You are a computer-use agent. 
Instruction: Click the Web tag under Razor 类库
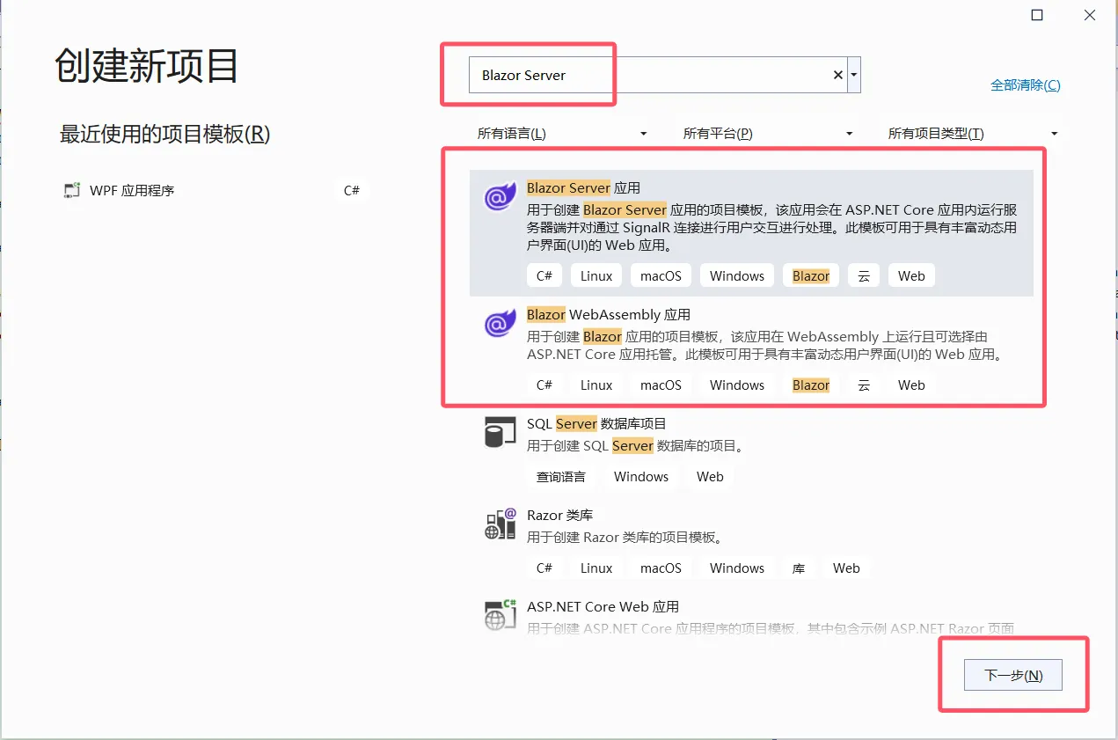(x=846, y=568)
